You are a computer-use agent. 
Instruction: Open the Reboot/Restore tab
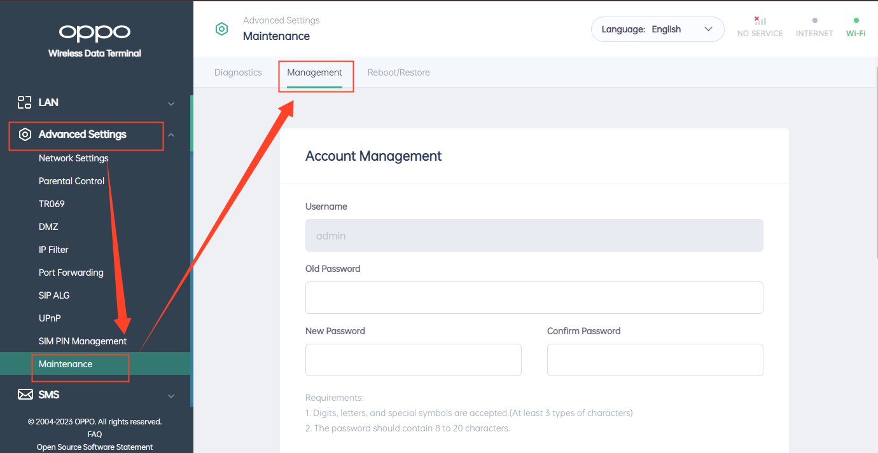point(398,72)
